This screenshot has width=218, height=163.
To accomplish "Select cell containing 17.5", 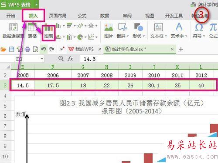I will [x=53, y=86].
